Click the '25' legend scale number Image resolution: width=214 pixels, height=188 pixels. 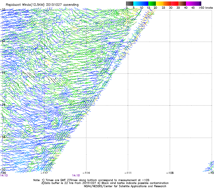(163, 8)
